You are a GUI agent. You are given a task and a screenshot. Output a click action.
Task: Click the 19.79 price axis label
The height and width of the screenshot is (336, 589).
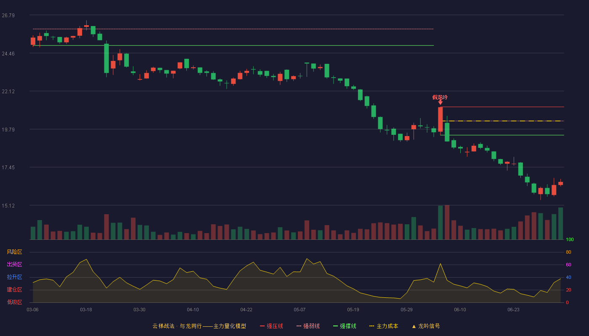(8, 129)
